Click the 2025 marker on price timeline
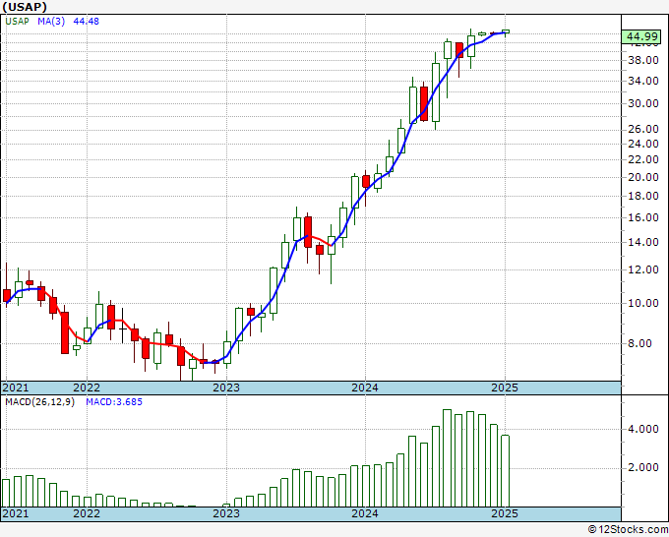Viewport: 669px width, 537px height. pyautogui.click(x=505, y=388)
